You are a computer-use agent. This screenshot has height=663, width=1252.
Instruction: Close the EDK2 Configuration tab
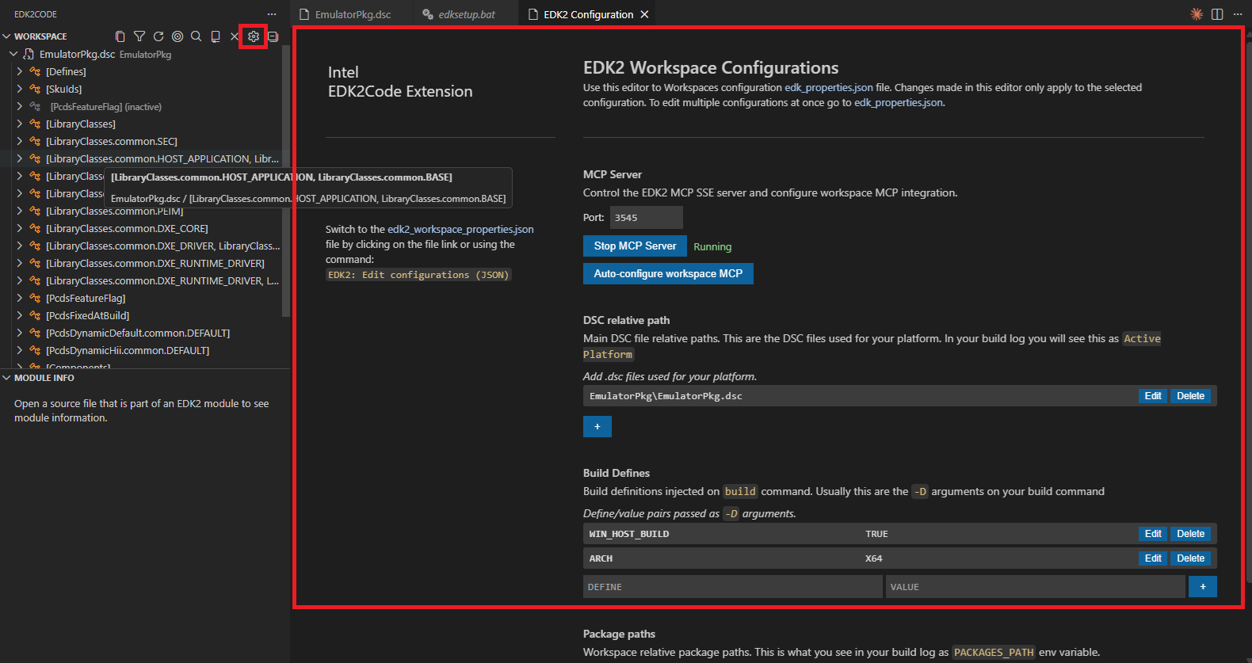point(644,14)
